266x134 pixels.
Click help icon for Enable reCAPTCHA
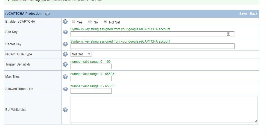point(65,22)
